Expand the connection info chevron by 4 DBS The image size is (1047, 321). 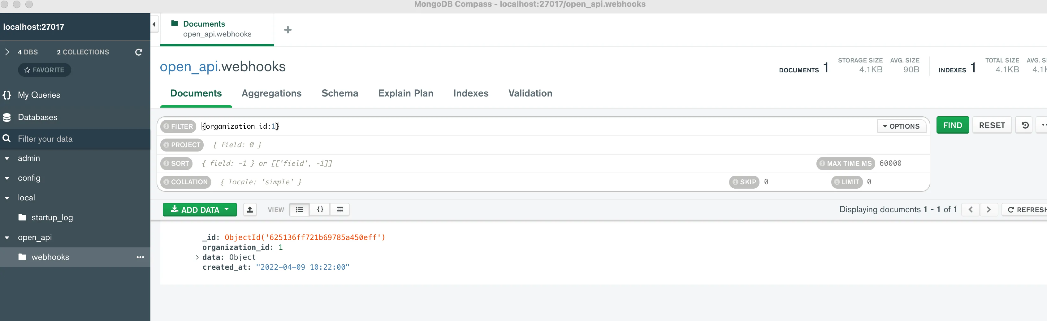point(7,52)
